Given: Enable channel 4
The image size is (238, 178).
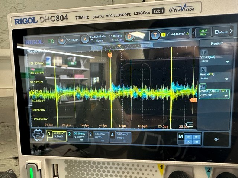Looking at the screenshot, I should (x=120, y=137).
